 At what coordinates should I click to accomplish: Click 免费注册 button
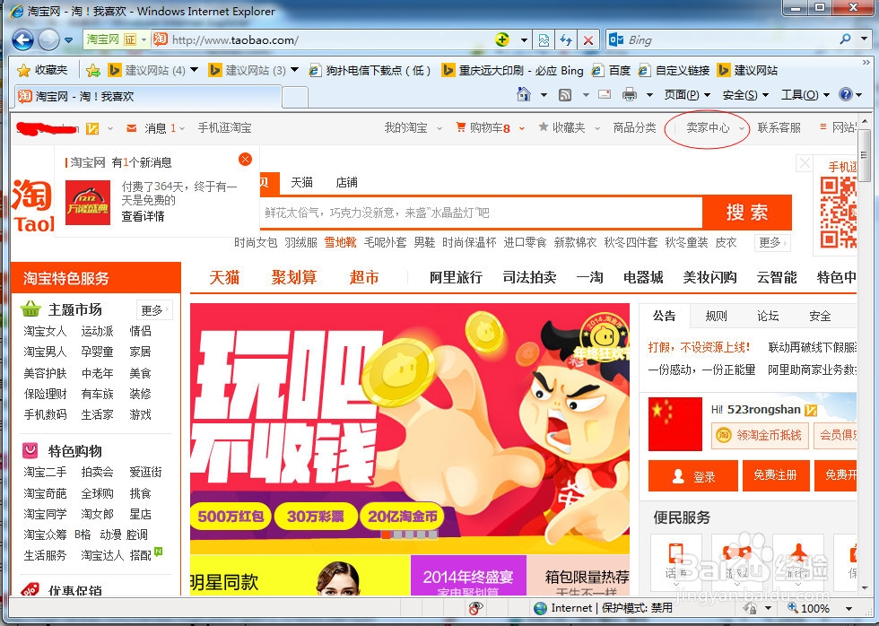(x=776, y=475)
